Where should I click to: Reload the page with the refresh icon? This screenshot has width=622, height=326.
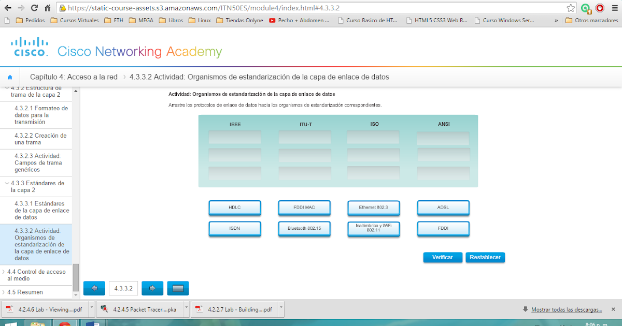point(34,8)
